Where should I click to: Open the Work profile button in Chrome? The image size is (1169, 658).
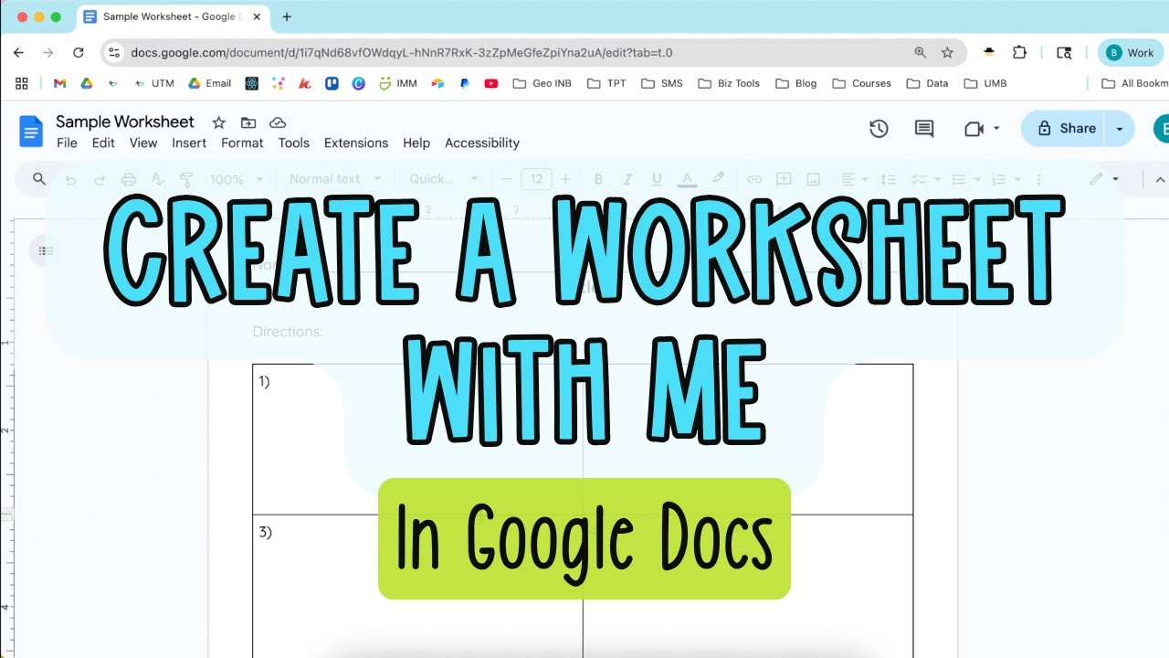[x=1130, y=53]
